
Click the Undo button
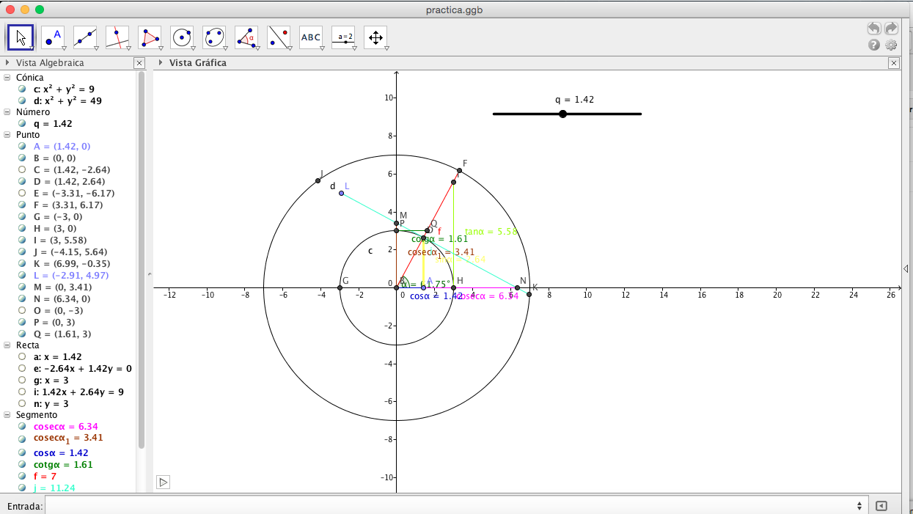(x=873, y=28)
